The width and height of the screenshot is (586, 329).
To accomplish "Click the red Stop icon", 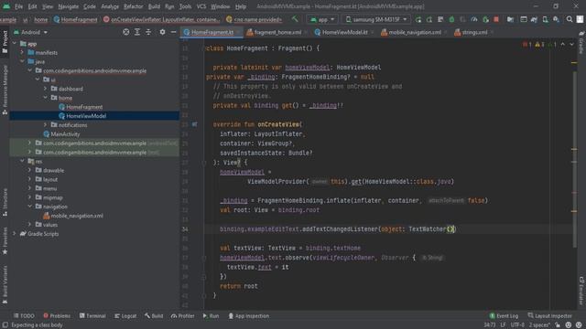I will [x=496, y=19].
